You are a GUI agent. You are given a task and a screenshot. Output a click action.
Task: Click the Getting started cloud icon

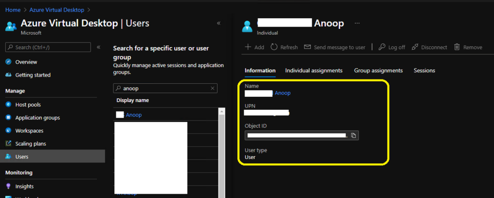coord(9,75)
